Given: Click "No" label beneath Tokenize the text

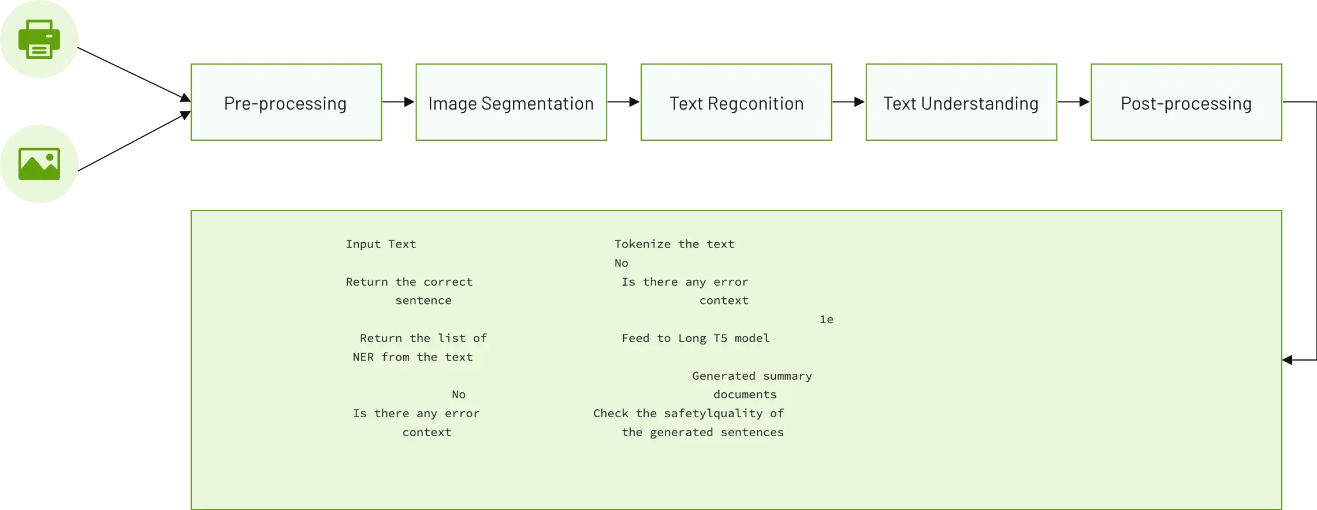Looking at the screenshot, I should pos(622,263).
